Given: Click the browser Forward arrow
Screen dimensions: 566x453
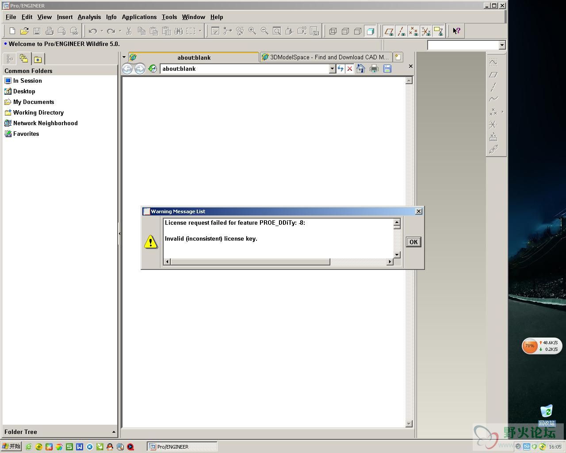Looking at the screenshot, I should click(140, 69).
